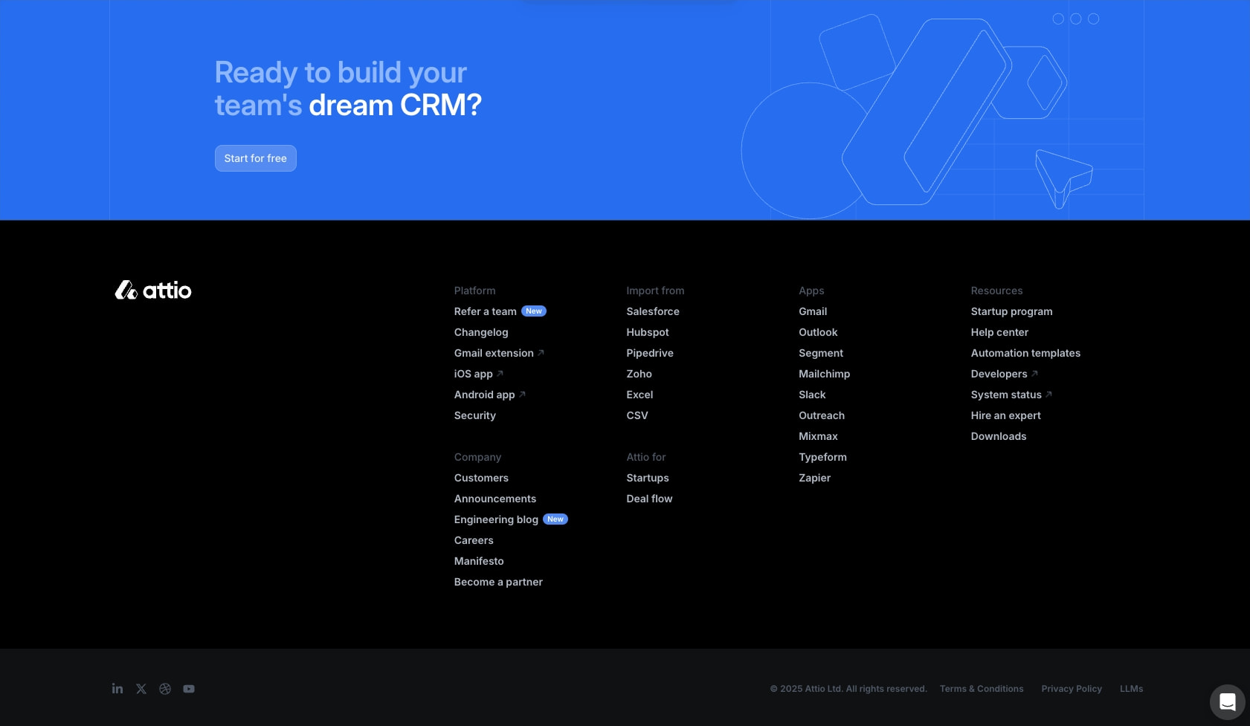Select import from Hubspot
1250x726 pixels.
pos(648,332)
